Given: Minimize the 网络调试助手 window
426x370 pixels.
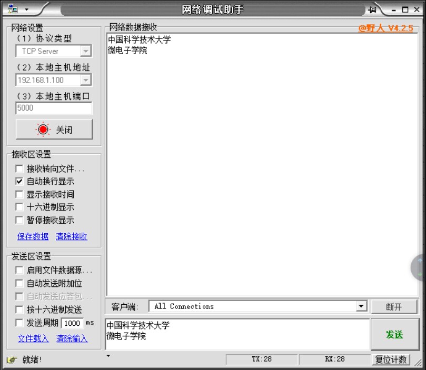Looking at the screenshot, I should click(x=394, y=10).
